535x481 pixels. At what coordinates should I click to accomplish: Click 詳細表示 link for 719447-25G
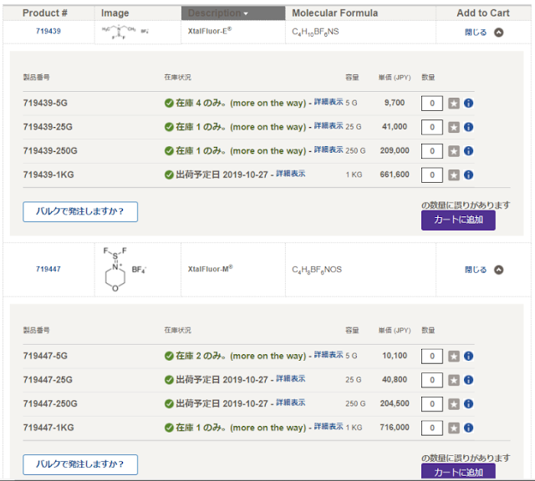291,379
